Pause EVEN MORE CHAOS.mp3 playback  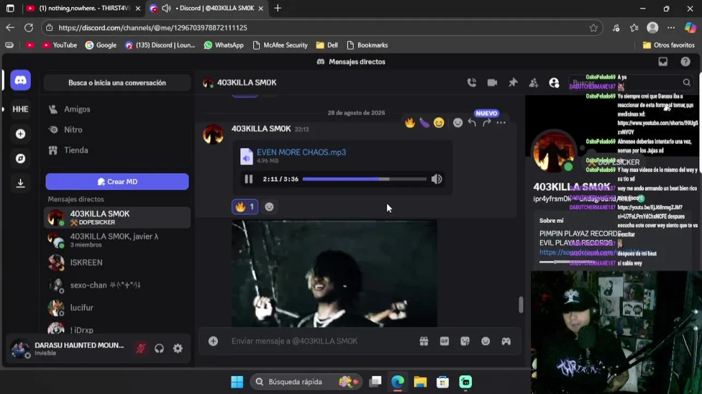click(x=248, y=179)
